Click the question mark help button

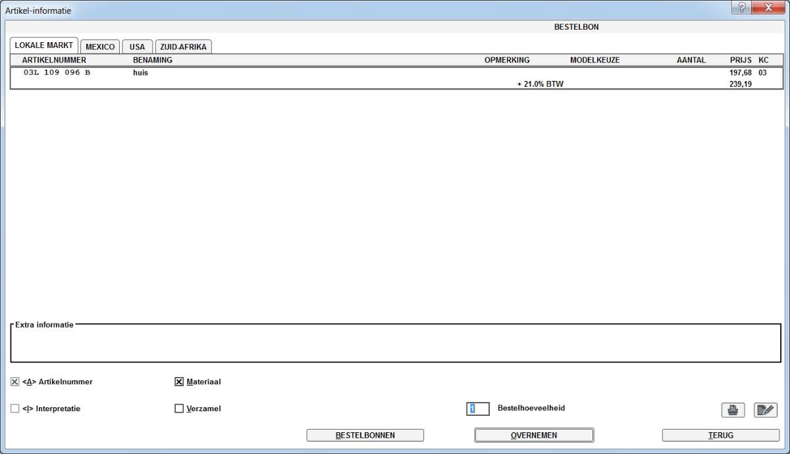(741, 7)
